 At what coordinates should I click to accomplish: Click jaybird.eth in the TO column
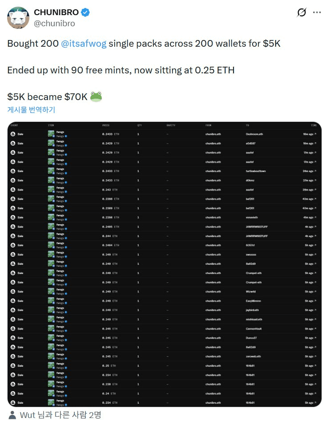coord(252,310)
